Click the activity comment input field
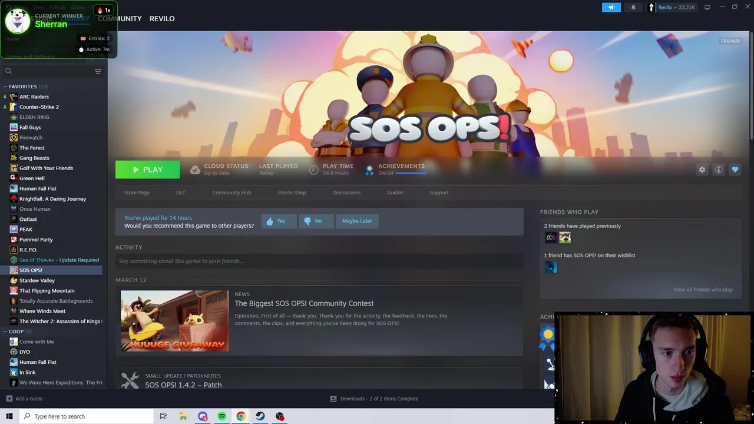The width and height of the screenshot is (754, 424). [x=319, y=261]
